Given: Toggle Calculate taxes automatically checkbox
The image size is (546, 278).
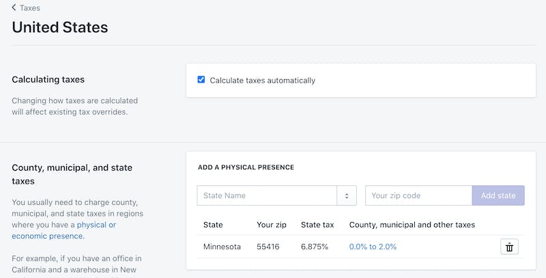Looking at the screenshot, I should coord(201,80).
